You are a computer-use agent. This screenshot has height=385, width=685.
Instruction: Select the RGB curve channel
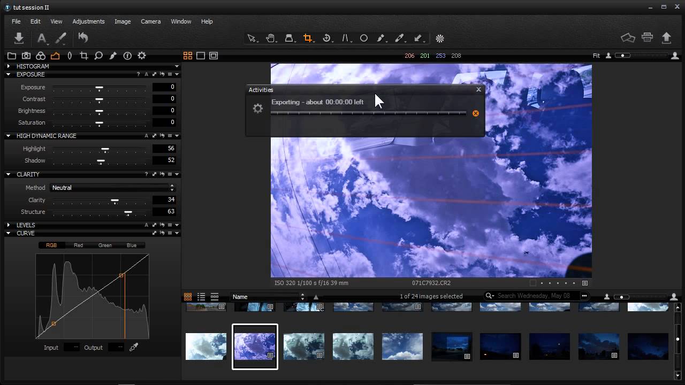click(x=51, y=245)
